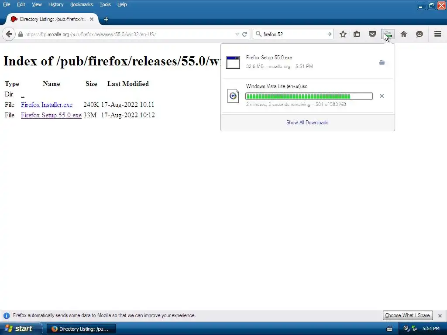
Task: Open the hamburger menu
Action: click(x=438, y=34)
